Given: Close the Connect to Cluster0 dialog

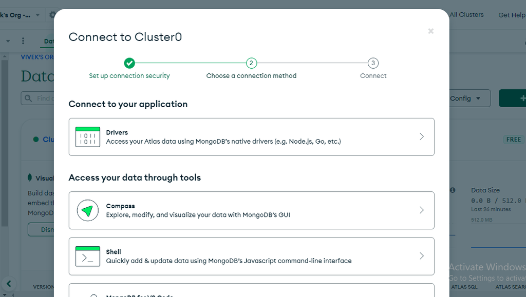Looking at the screenshot, I should [x=431, y=31].
